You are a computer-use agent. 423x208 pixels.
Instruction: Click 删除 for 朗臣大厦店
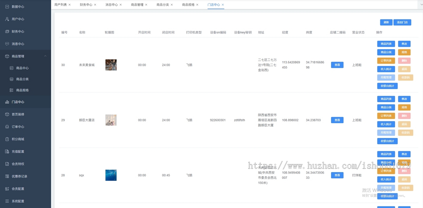coord(404,116)
